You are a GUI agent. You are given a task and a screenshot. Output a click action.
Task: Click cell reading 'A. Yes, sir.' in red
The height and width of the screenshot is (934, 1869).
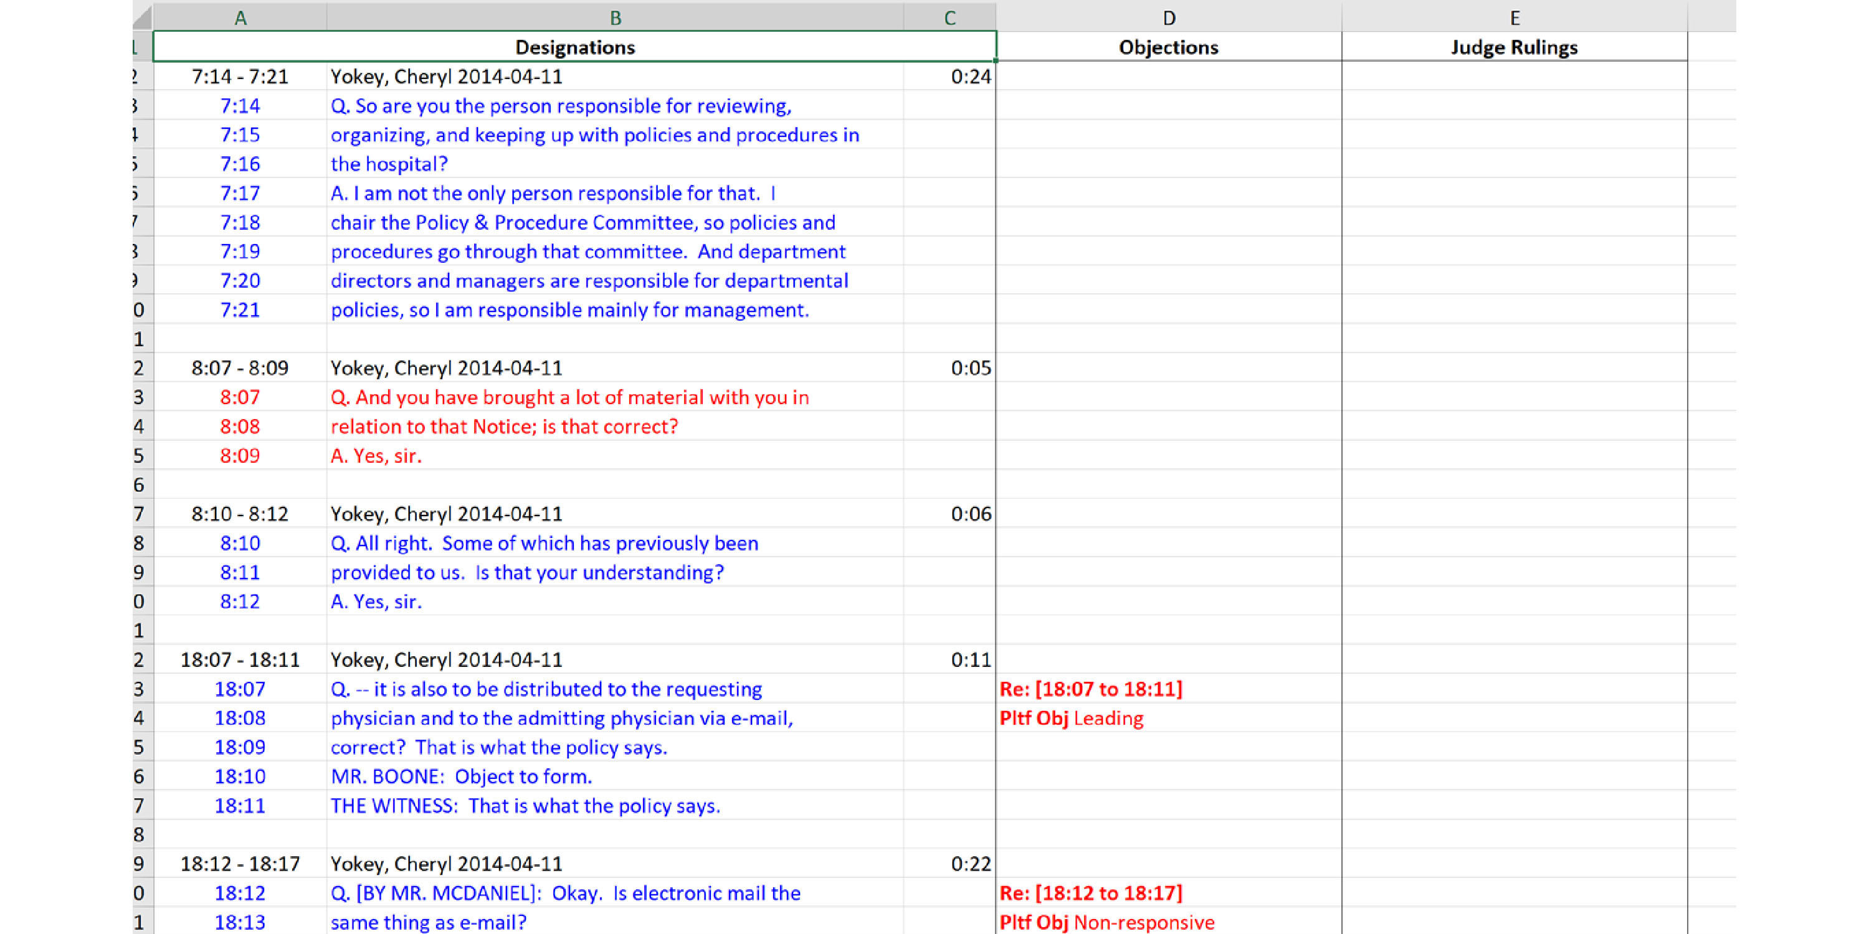coord(376,455)
